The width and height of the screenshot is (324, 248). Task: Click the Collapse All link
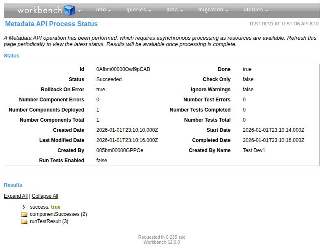pos(45,196)
